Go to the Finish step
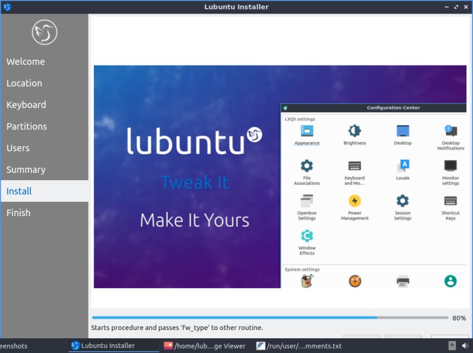Viewport: 473px width, 353px height. point(18,213)
